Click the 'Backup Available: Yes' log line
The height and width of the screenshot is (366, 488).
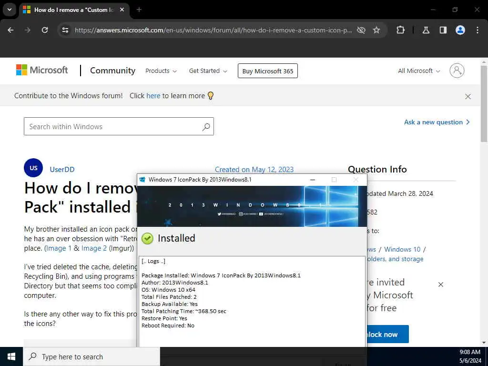point(170,304)
